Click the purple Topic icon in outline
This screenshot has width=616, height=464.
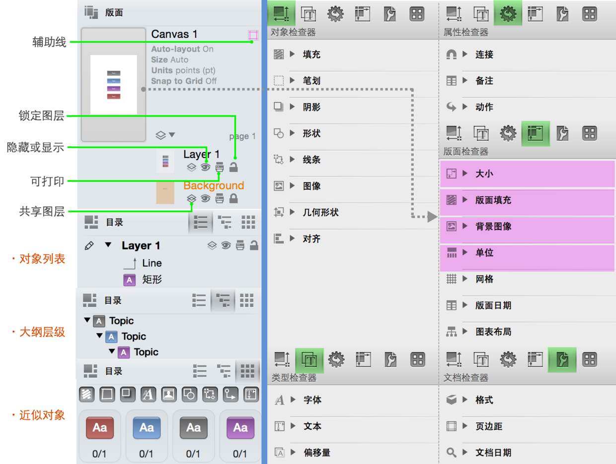(x=124, y=352)
